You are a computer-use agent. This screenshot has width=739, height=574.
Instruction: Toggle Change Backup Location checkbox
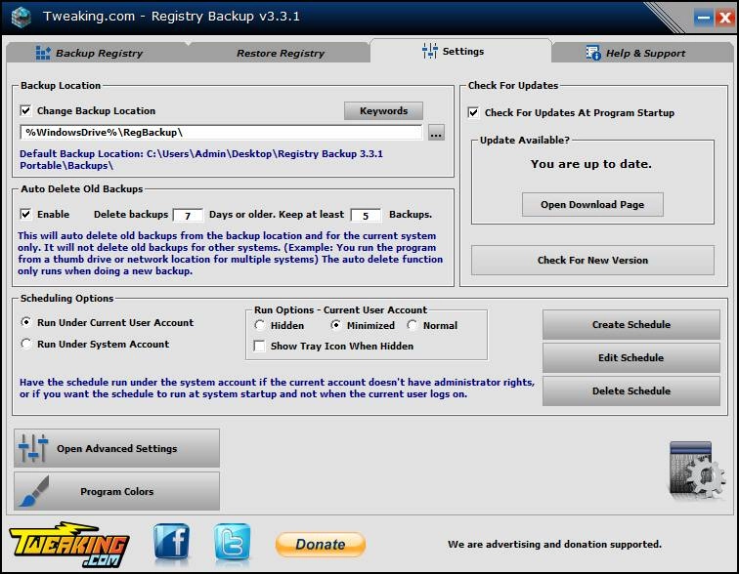(25, 110)
